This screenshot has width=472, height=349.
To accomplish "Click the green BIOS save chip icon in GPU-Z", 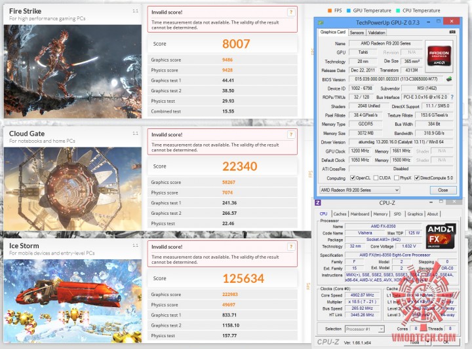I will pyautogui.click(x=449, y=79).
